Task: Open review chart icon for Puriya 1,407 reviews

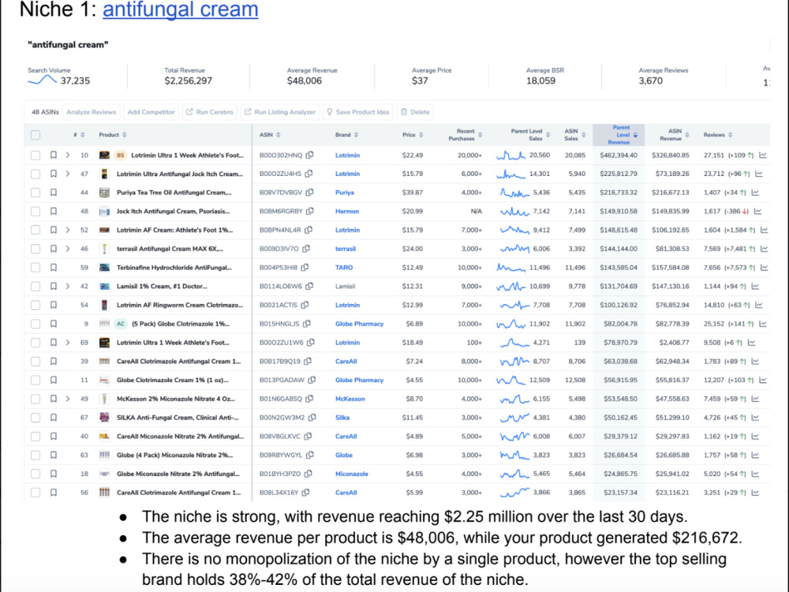Action: coord(755,193)
